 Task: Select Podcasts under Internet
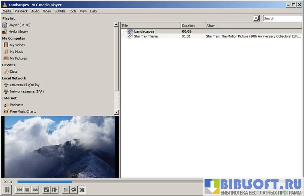(x=17, y=105)
